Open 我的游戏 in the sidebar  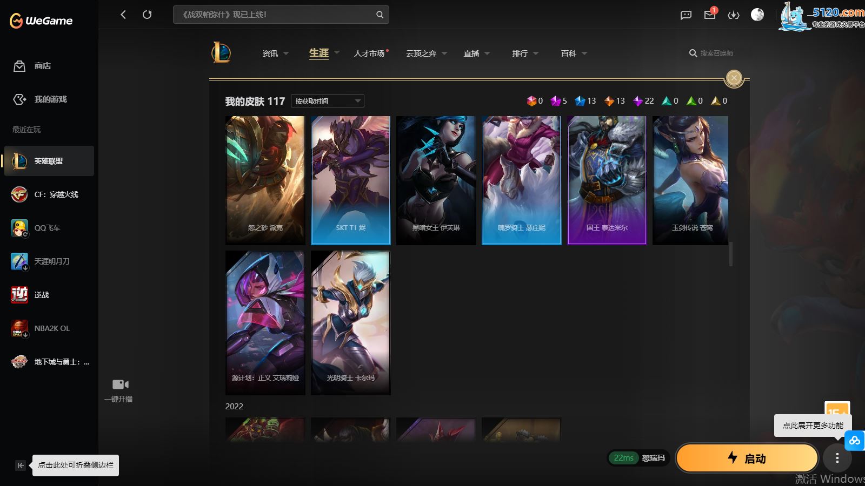click(41, 99)
